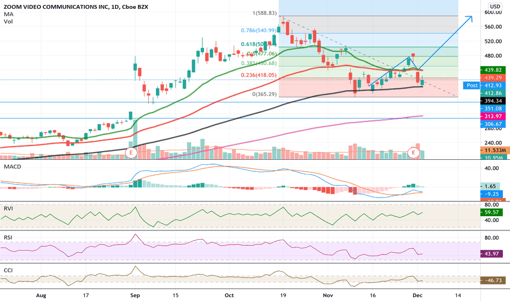The width and height of the screenshot is (510, 301).
Task: Click the 351.08 horizontal line price tag
Action: (x=492, y=108)
